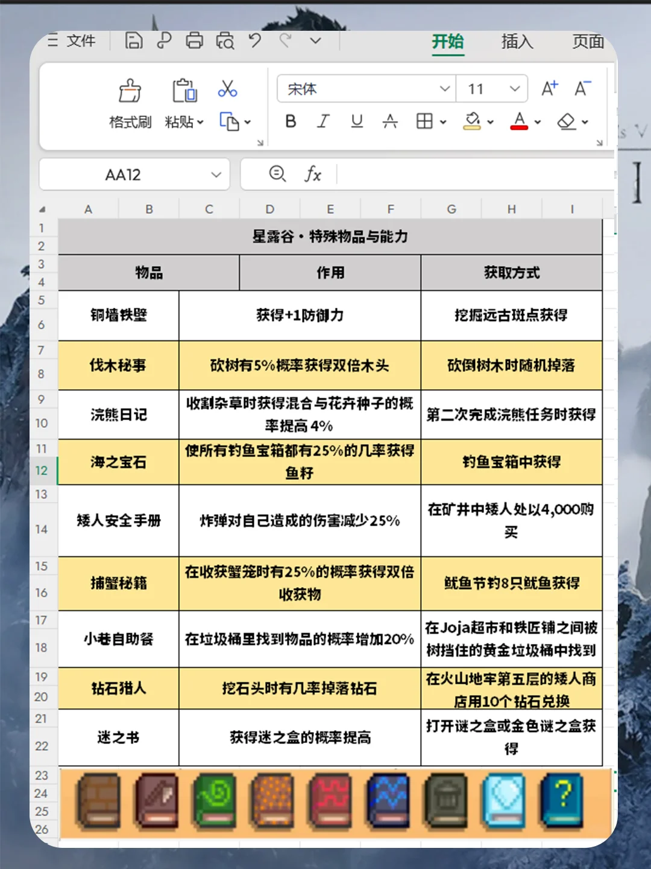Toggle bold formatting
Screen dimensions: 651x869
291,121
